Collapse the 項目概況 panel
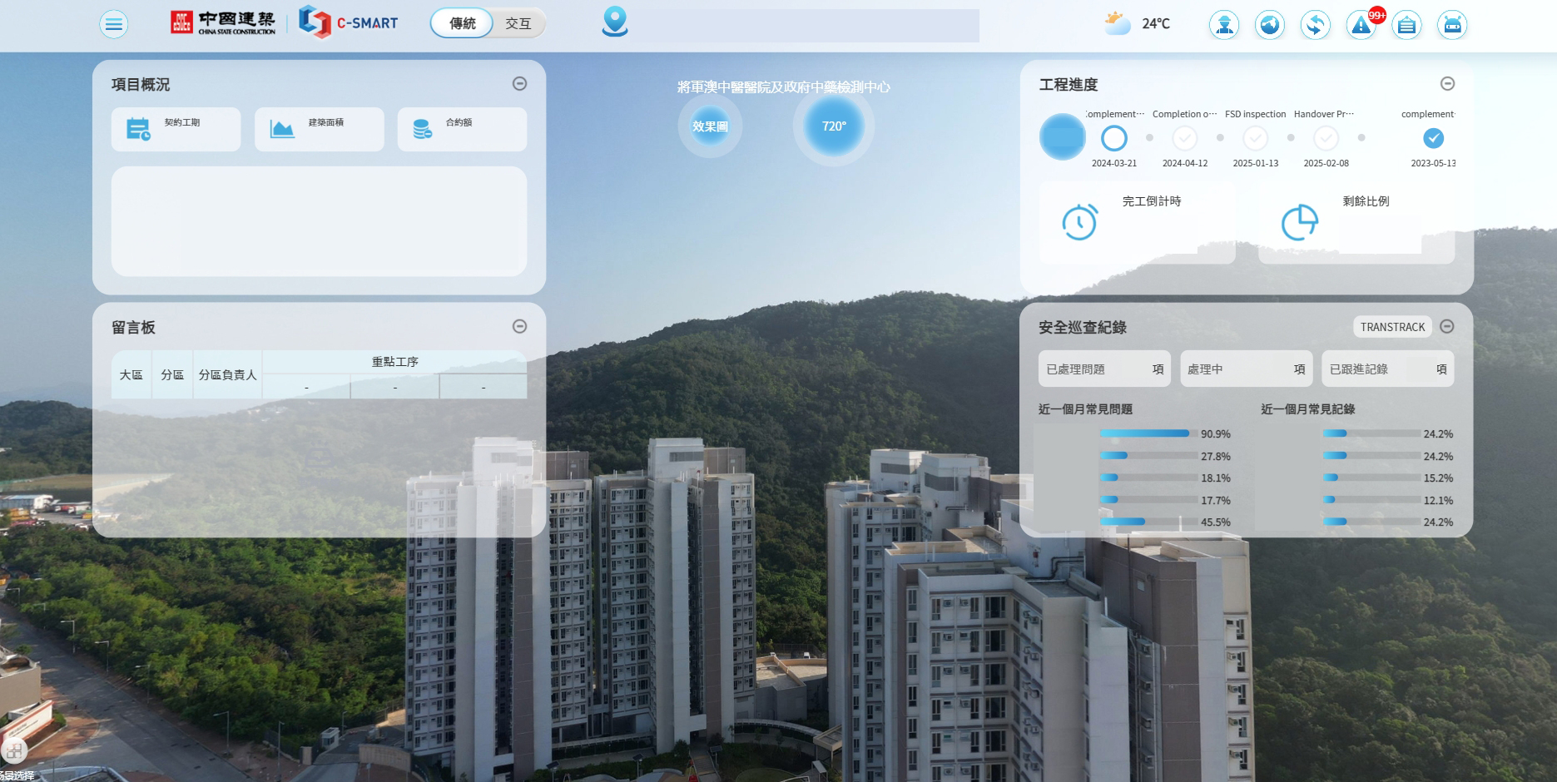 pos(520,83)
